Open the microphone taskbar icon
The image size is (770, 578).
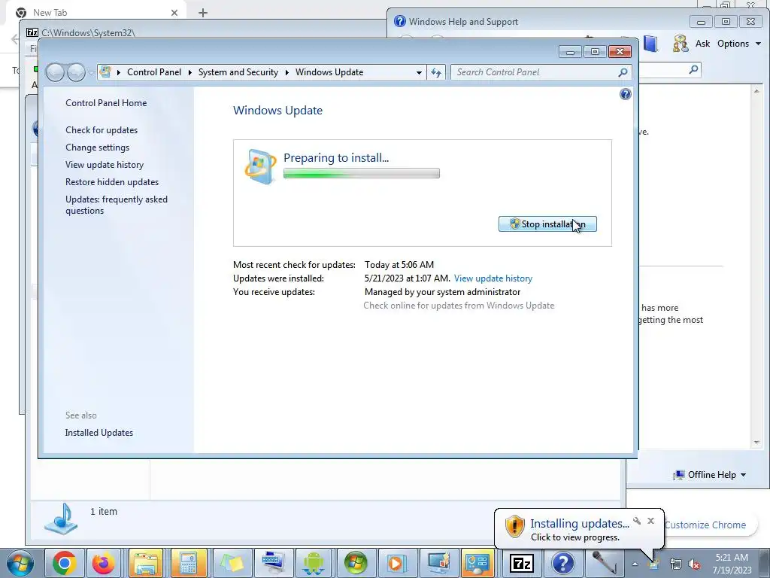(x=605, y=563)
